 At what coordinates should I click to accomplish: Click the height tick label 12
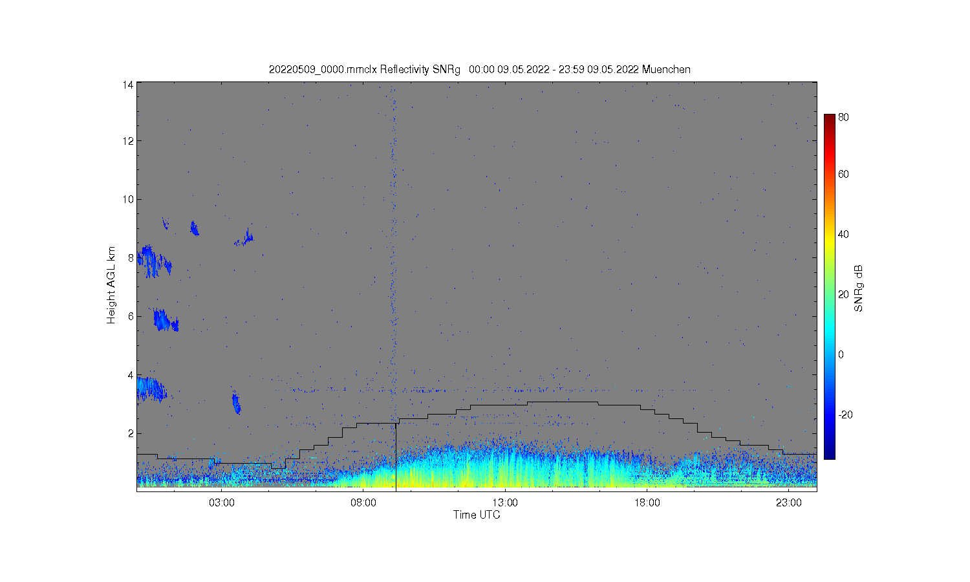[x=128, y=141]
